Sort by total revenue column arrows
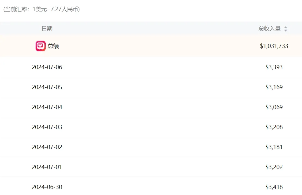 point(285,29)
